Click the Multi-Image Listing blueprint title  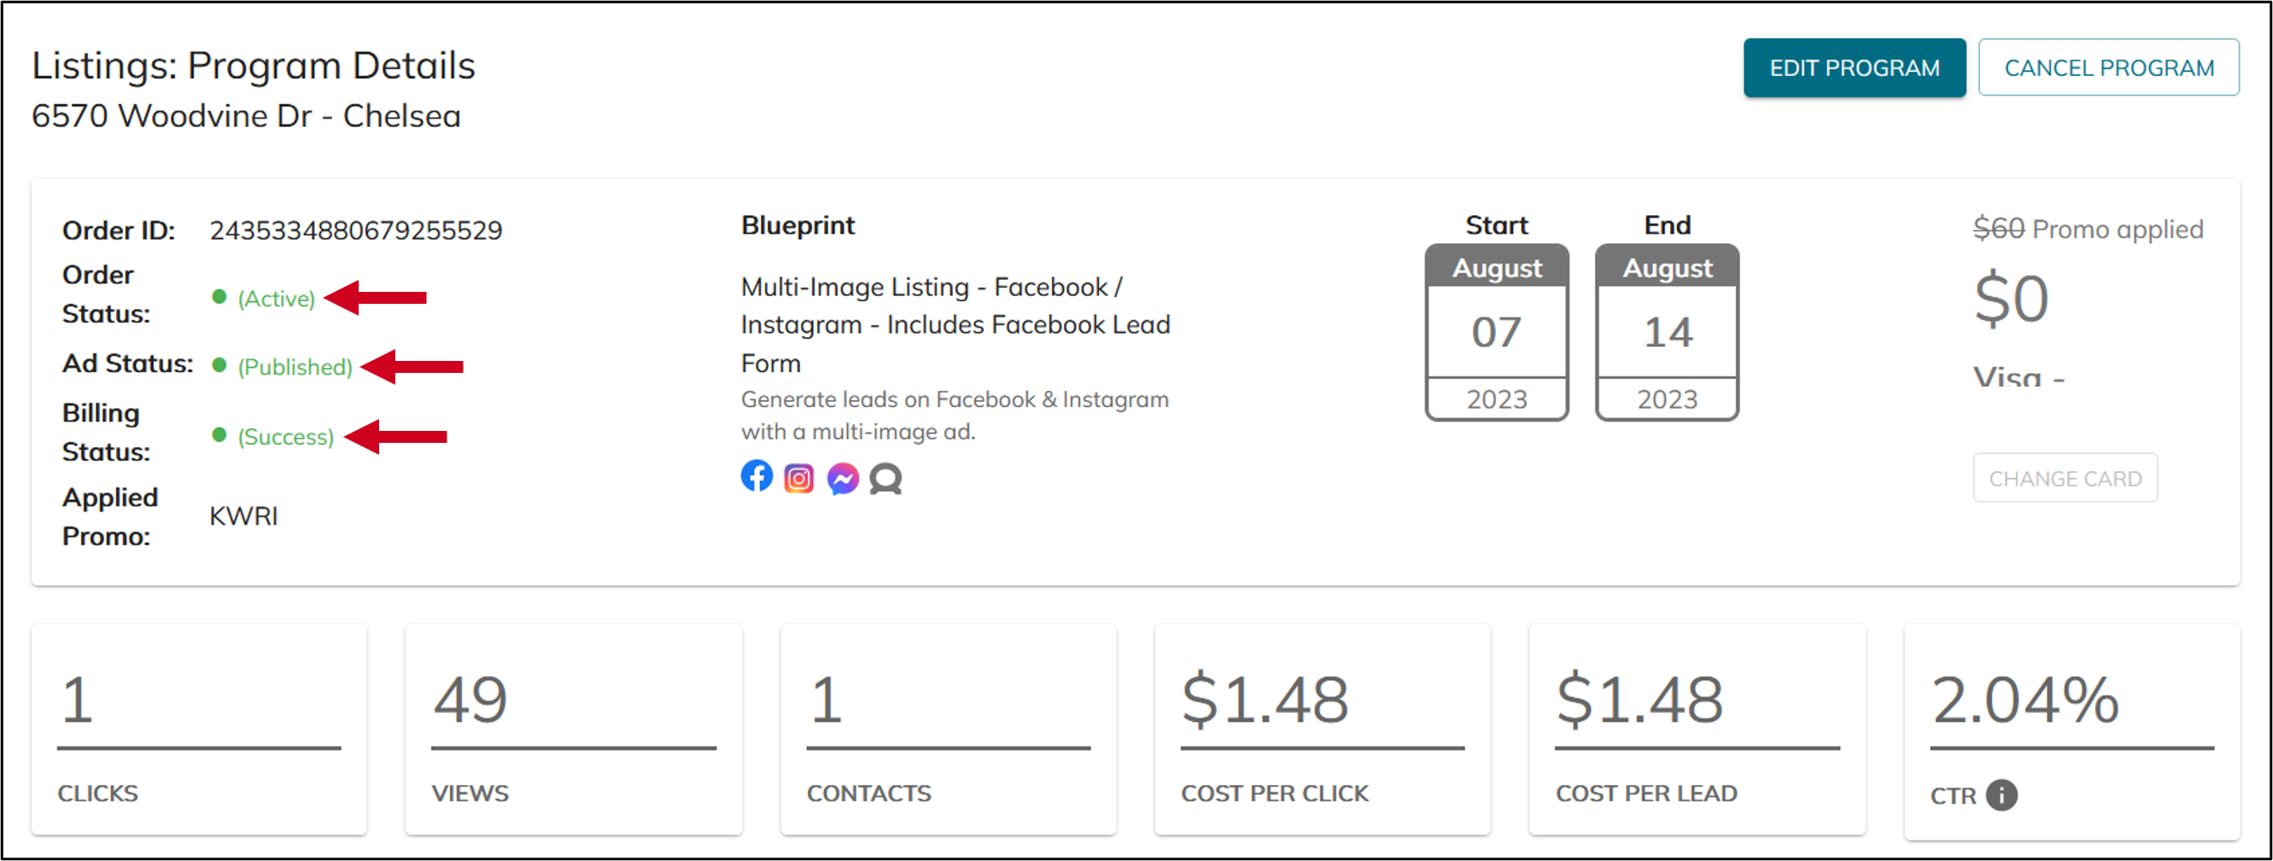tap(955, 324)
